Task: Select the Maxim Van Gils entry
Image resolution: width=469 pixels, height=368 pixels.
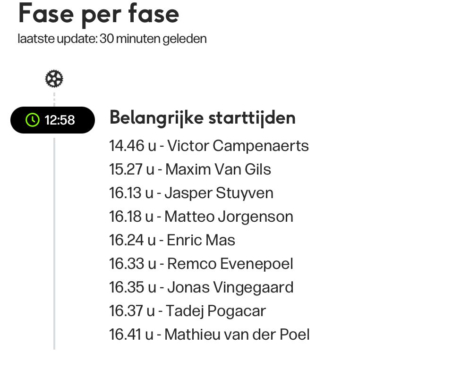Action: 190,169
